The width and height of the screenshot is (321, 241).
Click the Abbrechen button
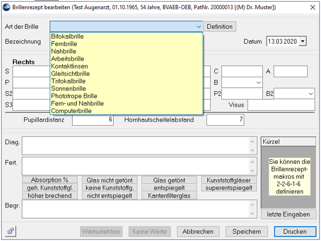pyautogui.click(x=198, y=231)
